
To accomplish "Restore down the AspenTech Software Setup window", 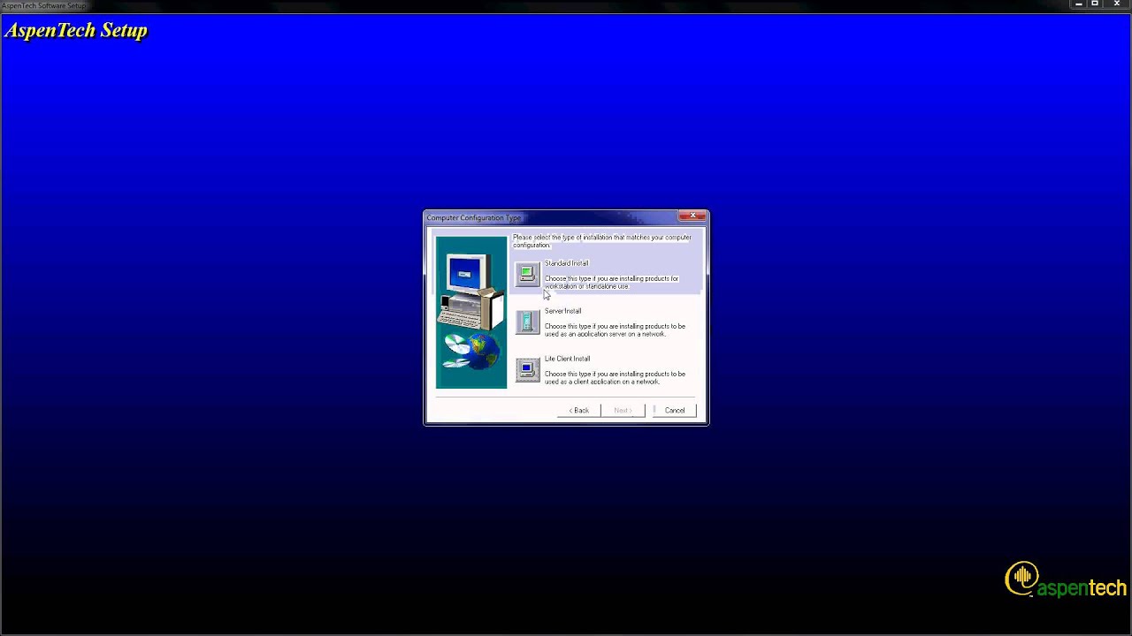I will coord(1095,4).
